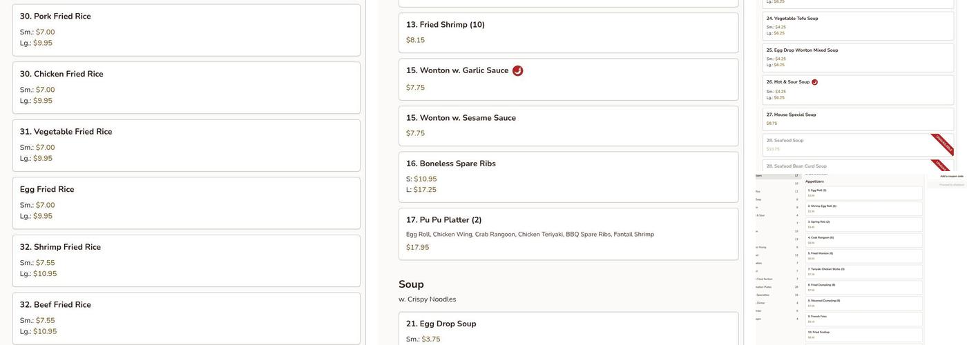Click spicy icon next to Hot & Sour Soup
The width and height of the screenshot is (967, 345).
point(815,82)
